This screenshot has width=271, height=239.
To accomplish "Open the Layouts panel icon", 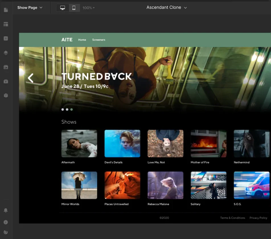I will point(6,24).
